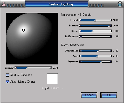Screen dimensions: 124x103
Task: Enable the Impasto checkbox
Action: click(x=8, y=75)
